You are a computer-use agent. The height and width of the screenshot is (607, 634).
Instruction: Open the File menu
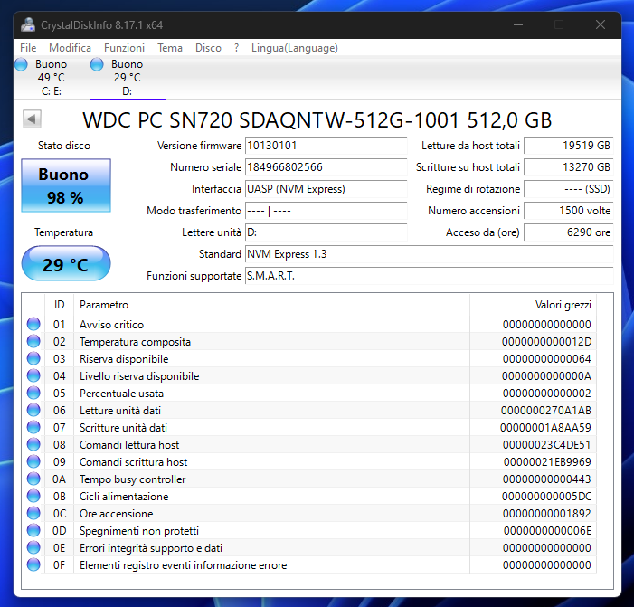(28, 48)
